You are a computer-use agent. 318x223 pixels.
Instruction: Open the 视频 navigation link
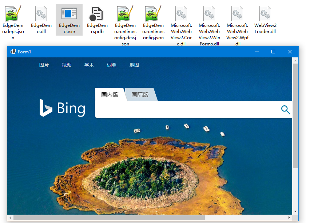tap(67, 65)
